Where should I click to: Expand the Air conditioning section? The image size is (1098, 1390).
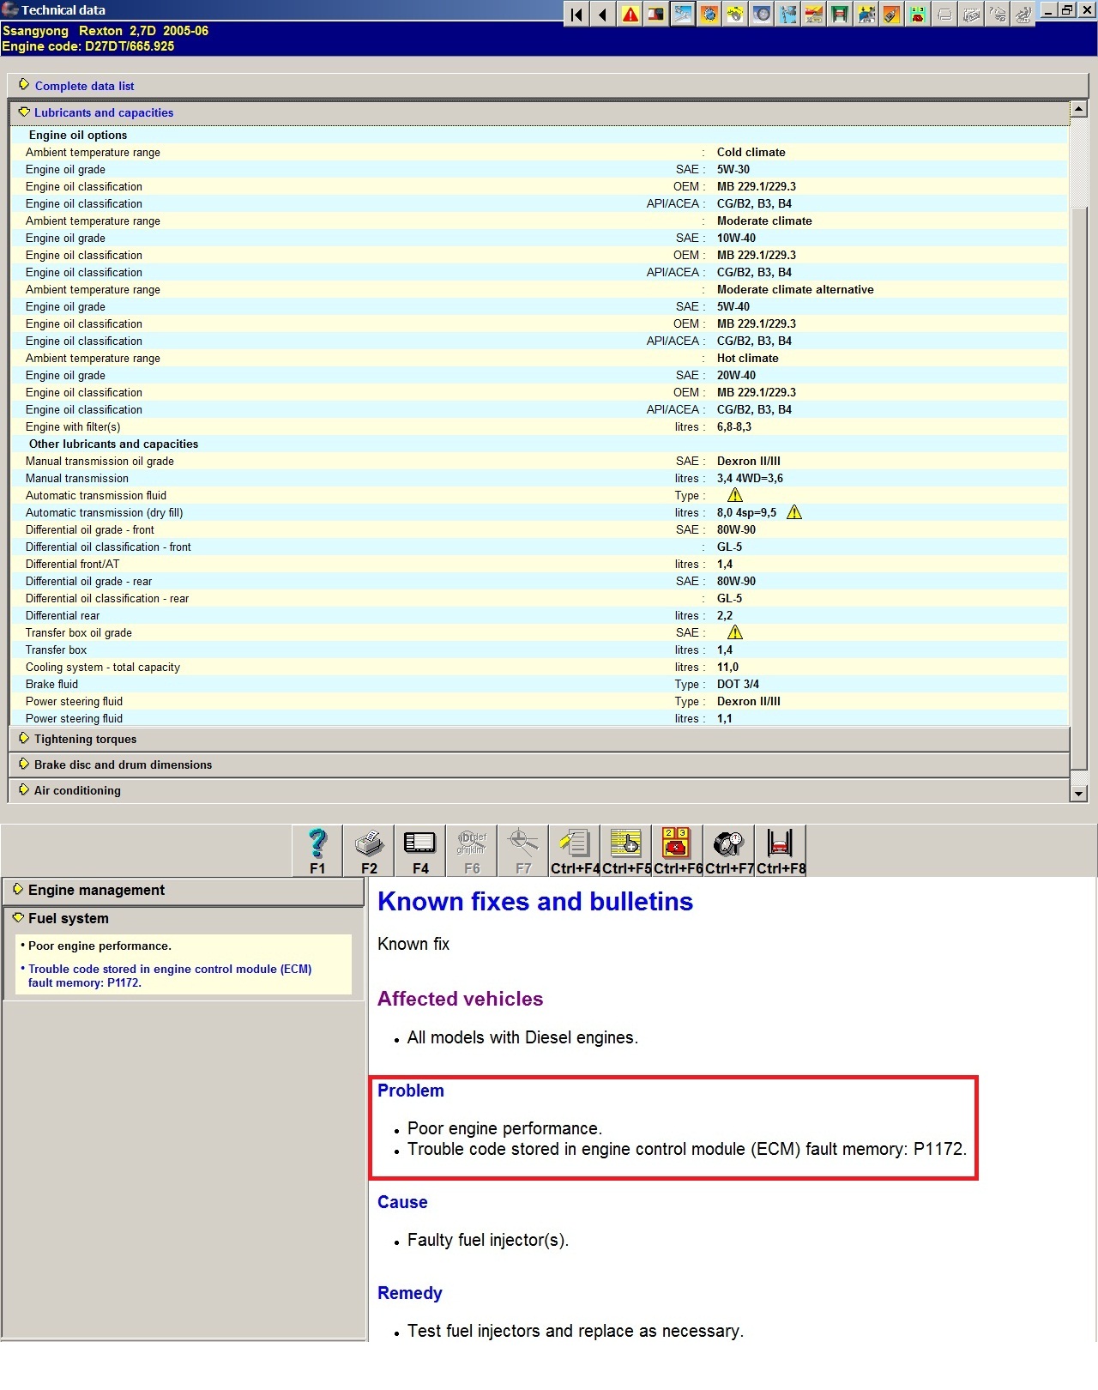pos(77,790)
